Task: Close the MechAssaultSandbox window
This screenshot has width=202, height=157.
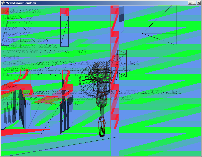Action: click(199, 3)
